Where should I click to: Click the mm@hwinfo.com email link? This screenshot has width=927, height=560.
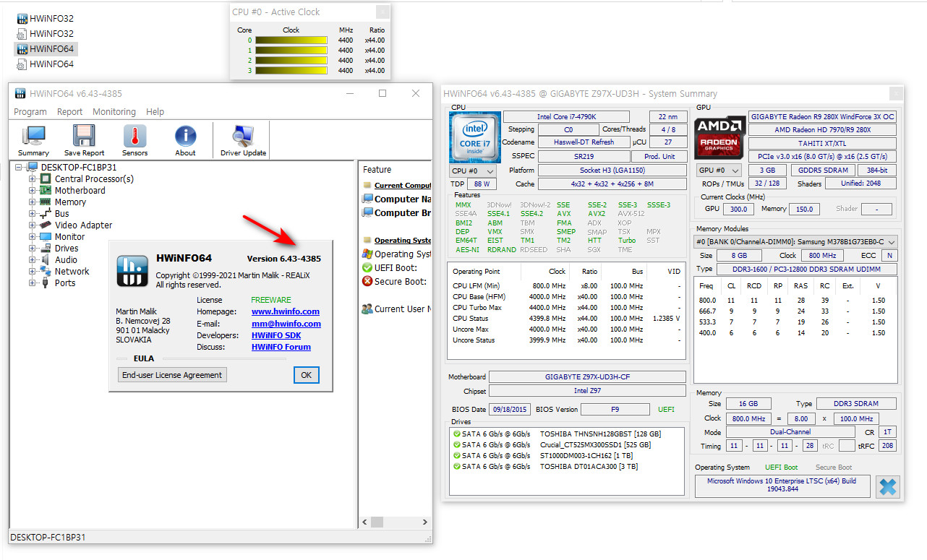(286, 324)
